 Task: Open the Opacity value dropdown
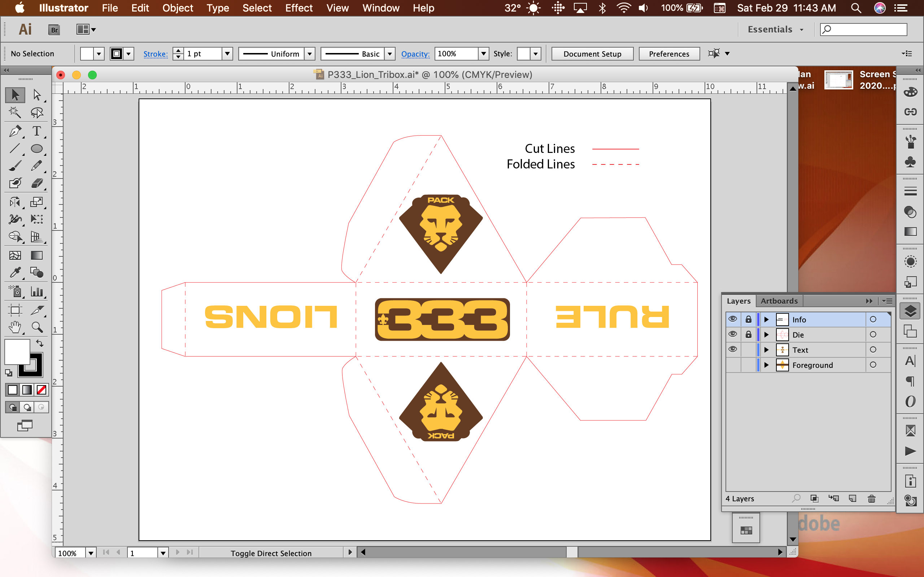click(483, 54)
